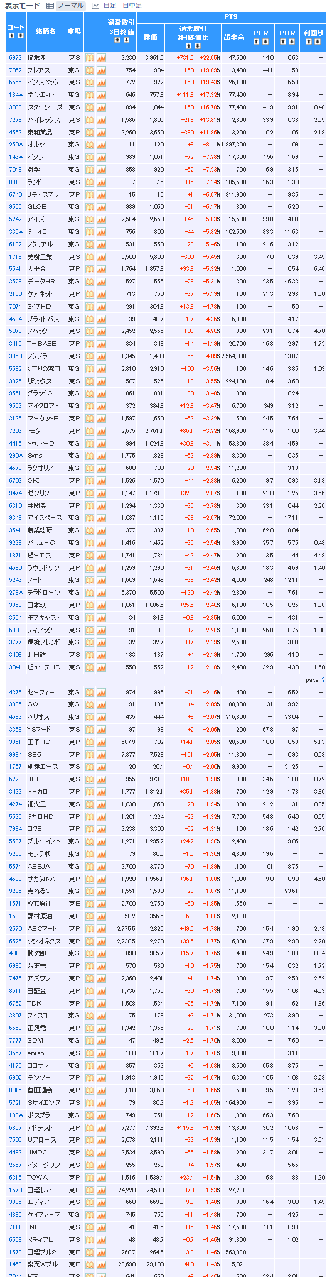Open the book info icon for 7062 フレアス
This screenshot has height=1277, width=332.
[89, 70]
